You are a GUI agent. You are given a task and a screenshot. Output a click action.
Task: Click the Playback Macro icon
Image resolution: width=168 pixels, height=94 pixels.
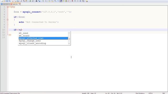(x=78, y=1)
